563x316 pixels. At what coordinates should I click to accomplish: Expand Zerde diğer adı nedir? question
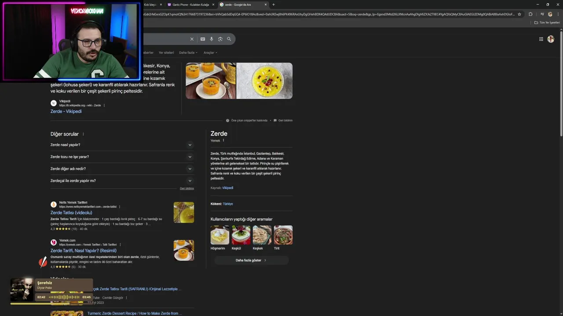[122, 169]
